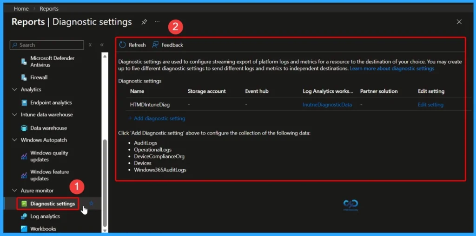Click the sidebar vertical scrollbar thumb

[x=105, y=183]
